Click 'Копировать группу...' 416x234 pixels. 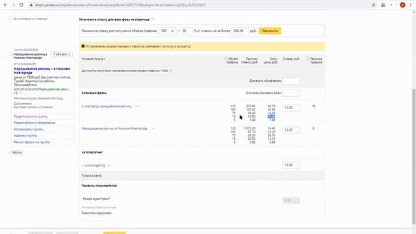point(29,129)
